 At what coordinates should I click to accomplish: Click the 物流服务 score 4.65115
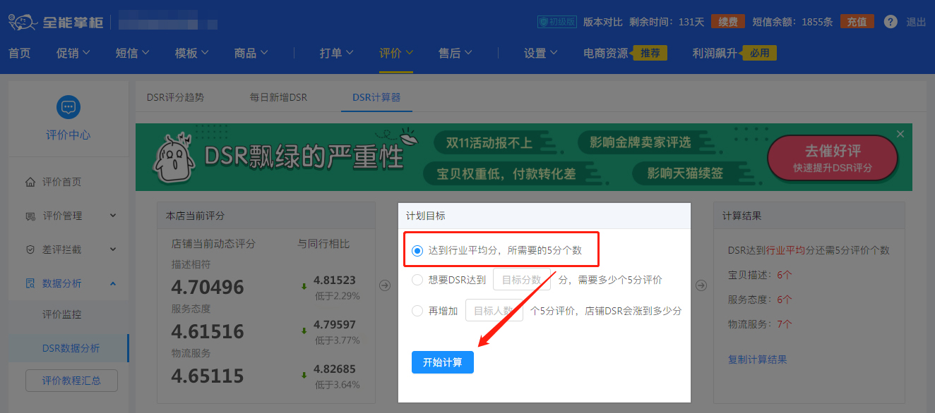coord(208,375)
